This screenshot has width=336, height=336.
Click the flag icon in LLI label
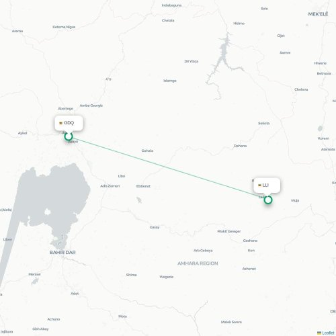(x=259, y=185)
